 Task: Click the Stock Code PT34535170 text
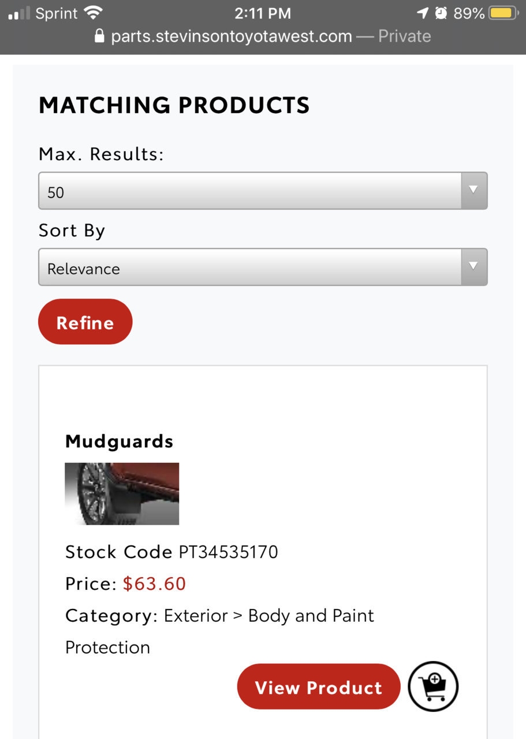[x=171, y=552]
